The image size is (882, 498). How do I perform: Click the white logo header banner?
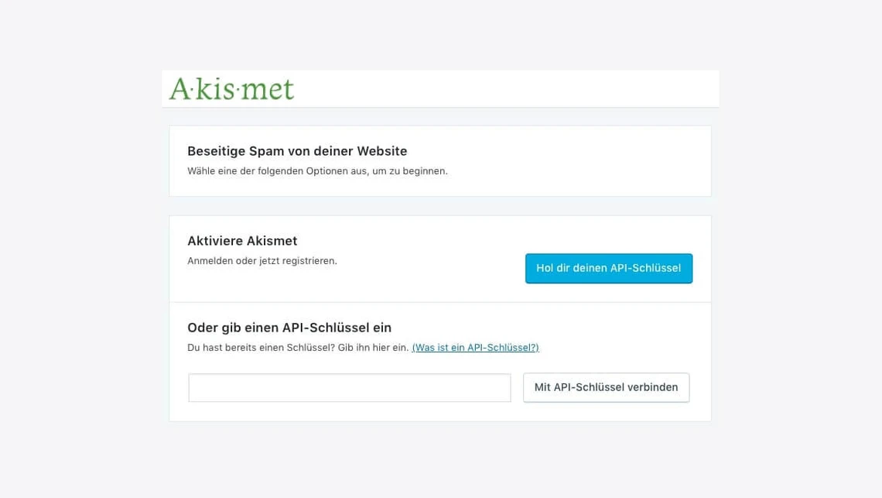pos(440,88)
